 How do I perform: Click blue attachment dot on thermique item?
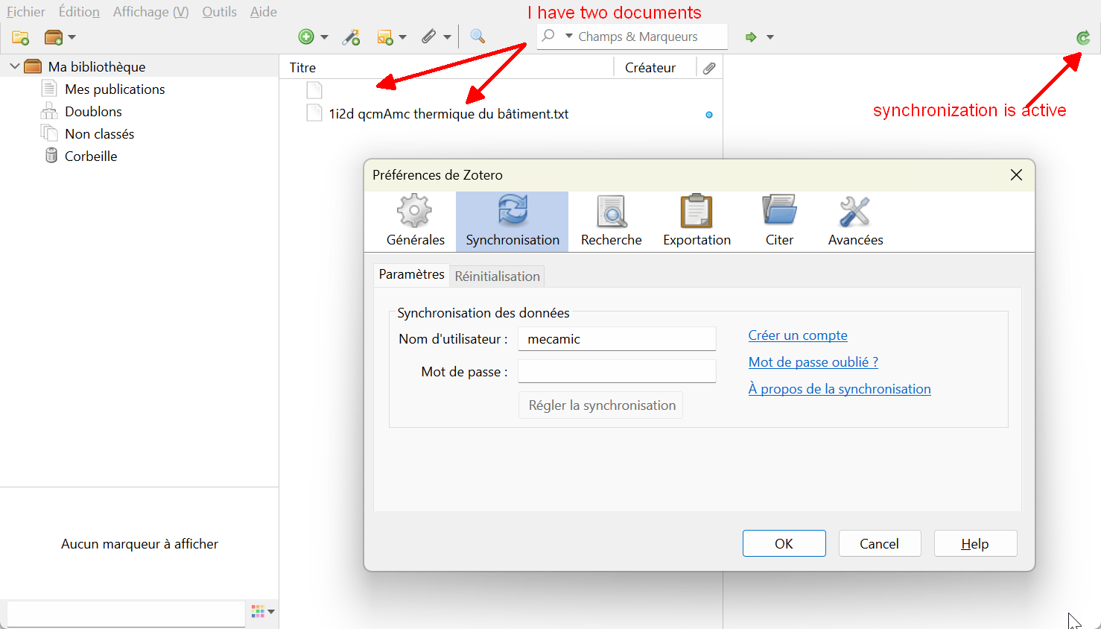[x=709, y=115]
